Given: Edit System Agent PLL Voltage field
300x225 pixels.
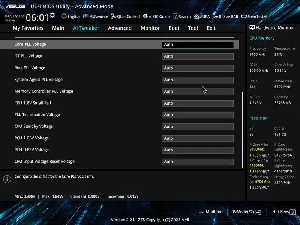Looking at the screenshot, I should click(x=198, y=80).
